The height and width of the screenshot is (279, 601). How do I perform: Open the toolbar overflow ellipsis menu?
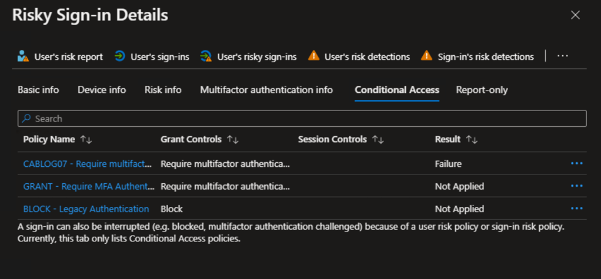(x=563, y=56)
